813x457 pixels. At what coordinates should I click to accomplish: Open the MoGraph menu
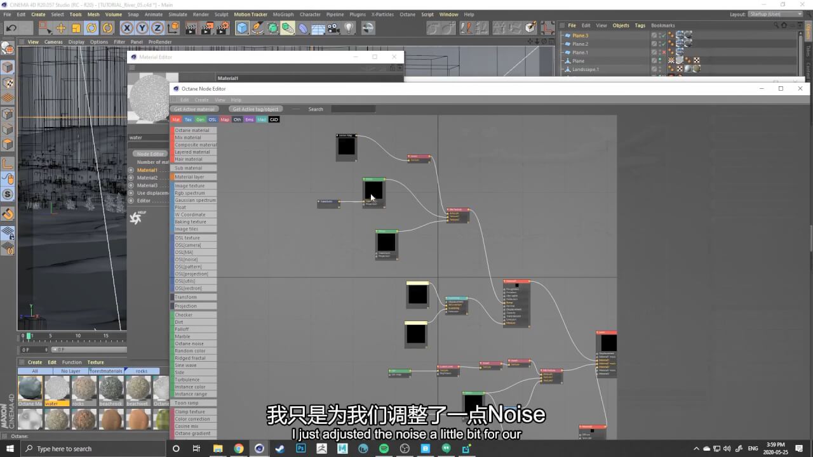[x=283, y=14]
